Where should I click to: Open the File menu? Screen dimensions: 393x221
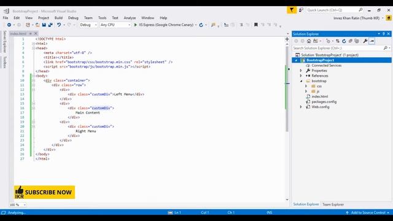(6, 18)
